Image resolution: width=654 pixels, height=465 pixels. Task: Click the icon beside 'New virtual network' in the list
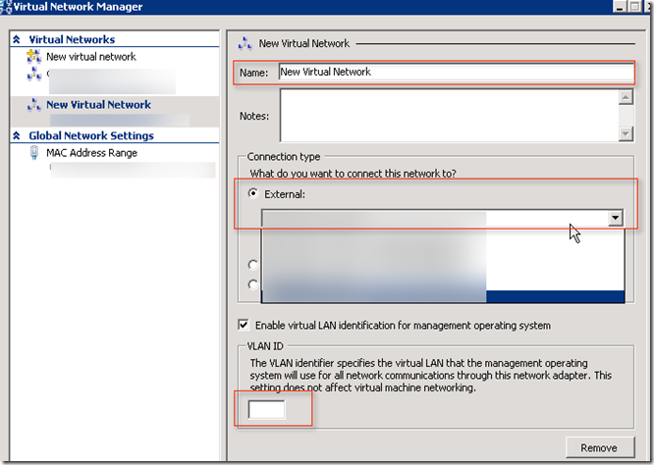34,57
